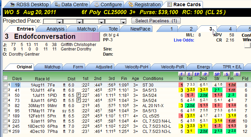This screenshot has width=251, height=137.
Task: Open the Velocity-PoR tab
Action: click(169, 67)
